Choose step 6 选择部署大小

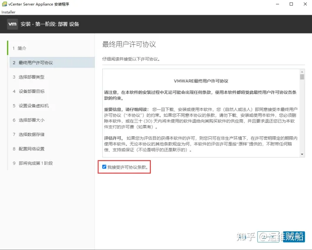(31, 120)
